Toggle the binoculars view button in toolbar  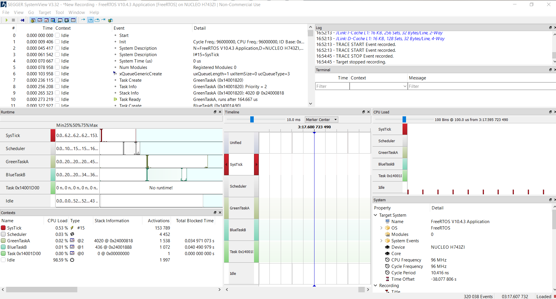60,20
